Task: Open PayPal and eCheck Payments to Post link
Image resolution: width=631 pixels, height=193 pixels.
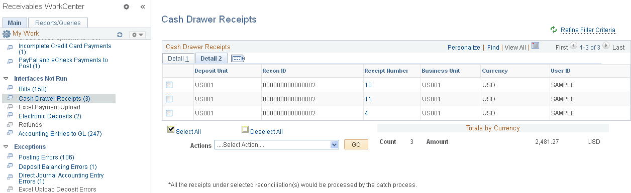Action: tap(63, 63)
